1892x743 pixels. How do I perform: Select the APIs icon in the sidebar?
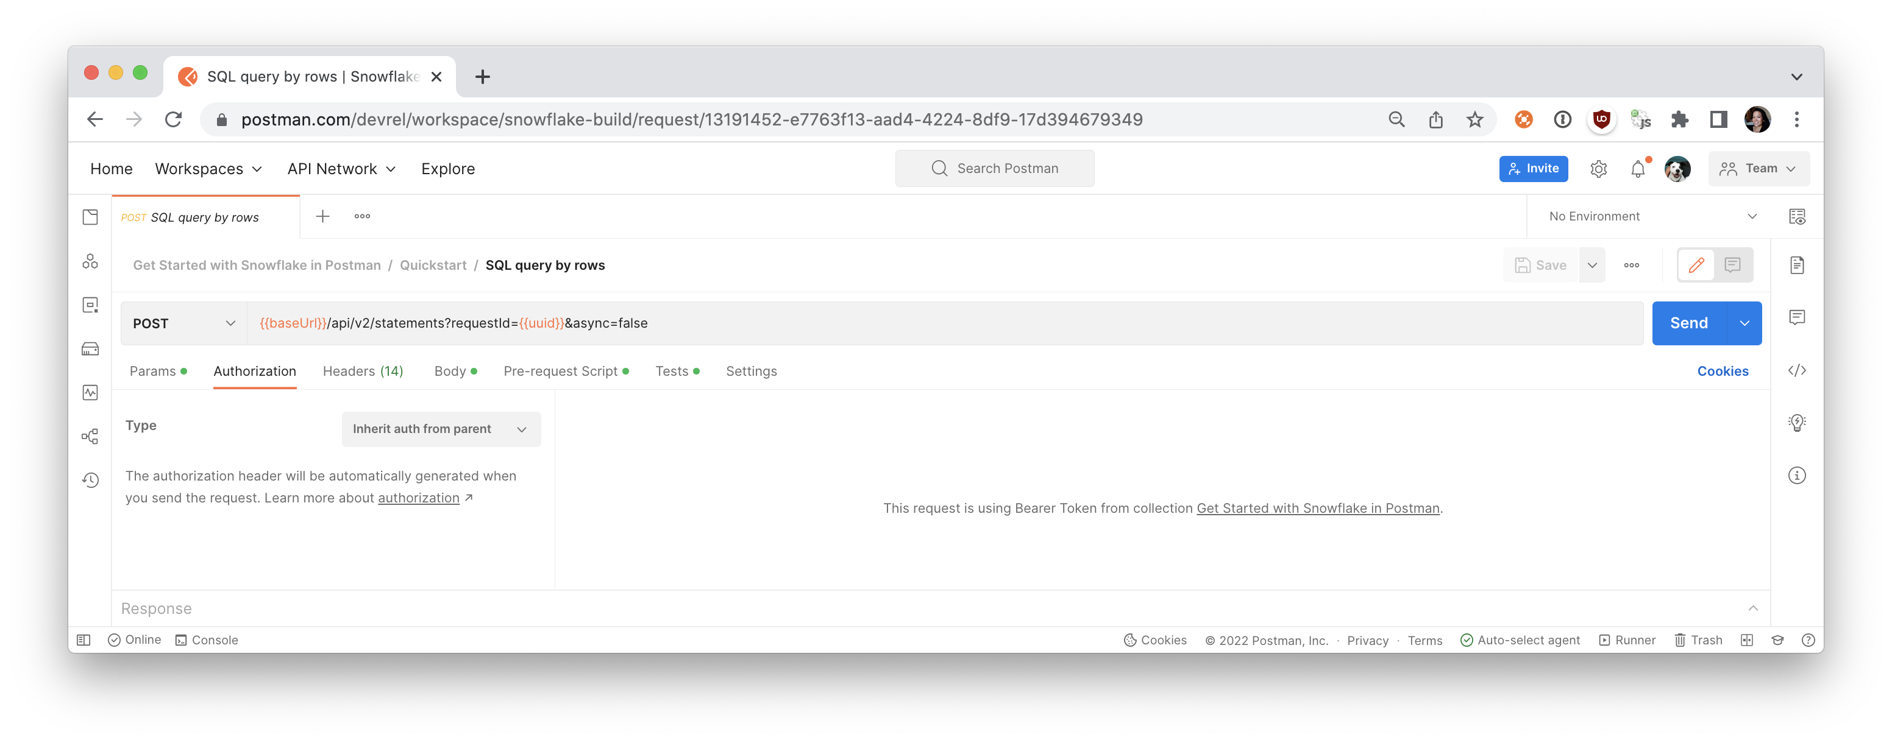click(90, 261)
